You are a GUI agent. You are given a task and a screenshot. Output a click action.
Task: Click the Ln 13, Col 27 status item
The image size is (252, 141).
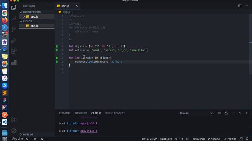click(x=149, y=139)
